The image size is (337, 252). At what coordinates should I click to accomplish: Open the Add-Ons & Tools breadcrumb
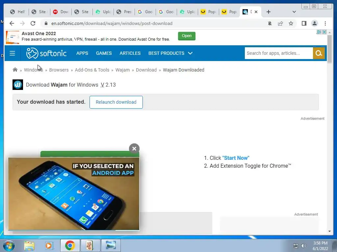pyautogui.click(x=92, y=70)
